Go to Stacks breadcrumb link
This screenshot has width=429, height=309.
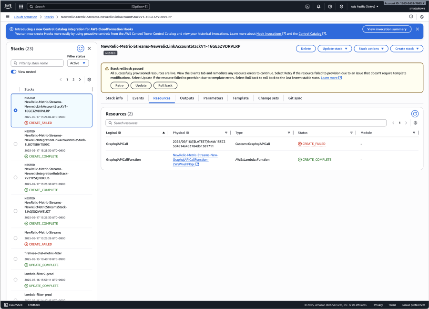[x=49, y=17]
